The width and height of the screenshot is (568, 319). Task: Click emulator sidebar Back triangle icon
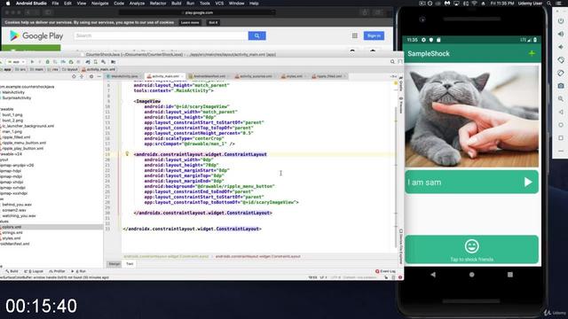tap(560, 112)
